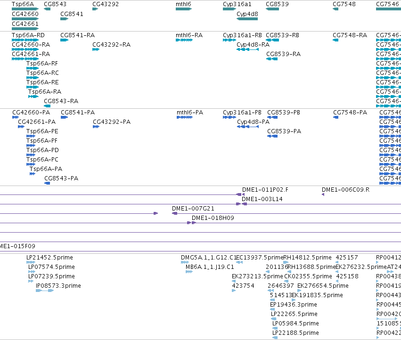Select the CG8539-PB protein label
Image resolution: width=401 pixels, height=340 pixels.
pyautogui.click(x=284, y=113)
